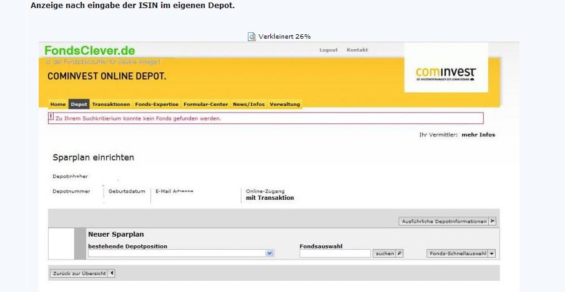
Task: Click the Logout link
Action: coord(328,50)
